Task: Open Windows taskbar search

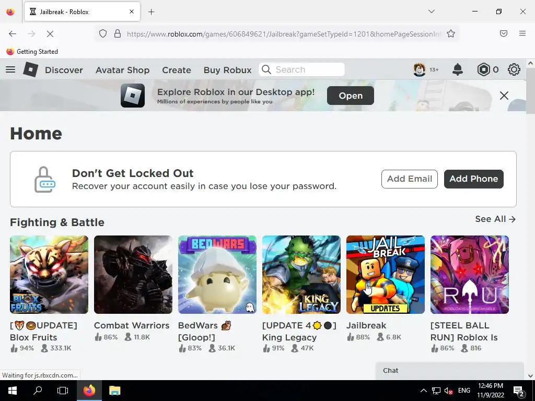Action: (x=38, y=391)
